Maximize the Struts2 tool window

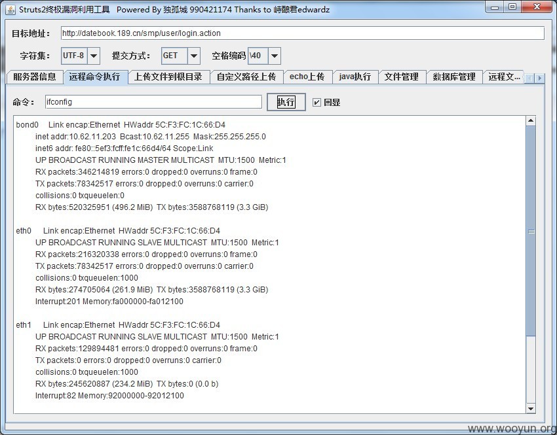[512, 7]
